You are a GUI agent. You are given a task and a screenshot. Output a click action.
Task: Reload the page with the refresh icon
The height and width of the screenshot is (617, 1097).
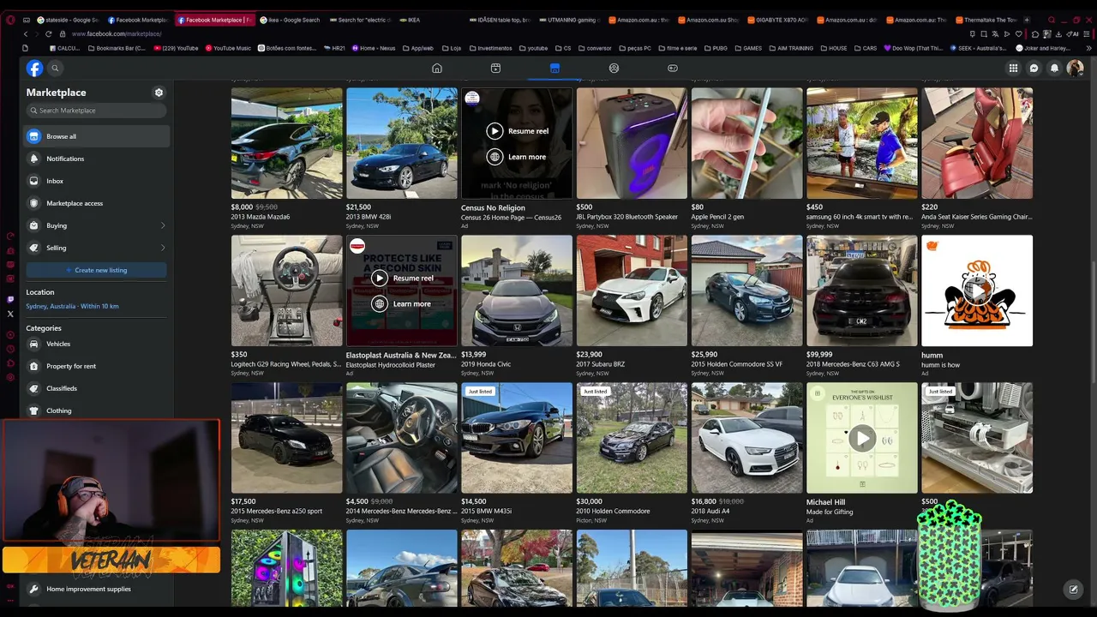[49, 34]
